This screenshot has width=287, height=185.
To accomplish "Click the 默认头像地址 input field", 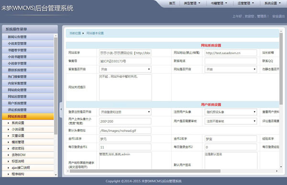I will pyautogui.click(x=125, y=131).
